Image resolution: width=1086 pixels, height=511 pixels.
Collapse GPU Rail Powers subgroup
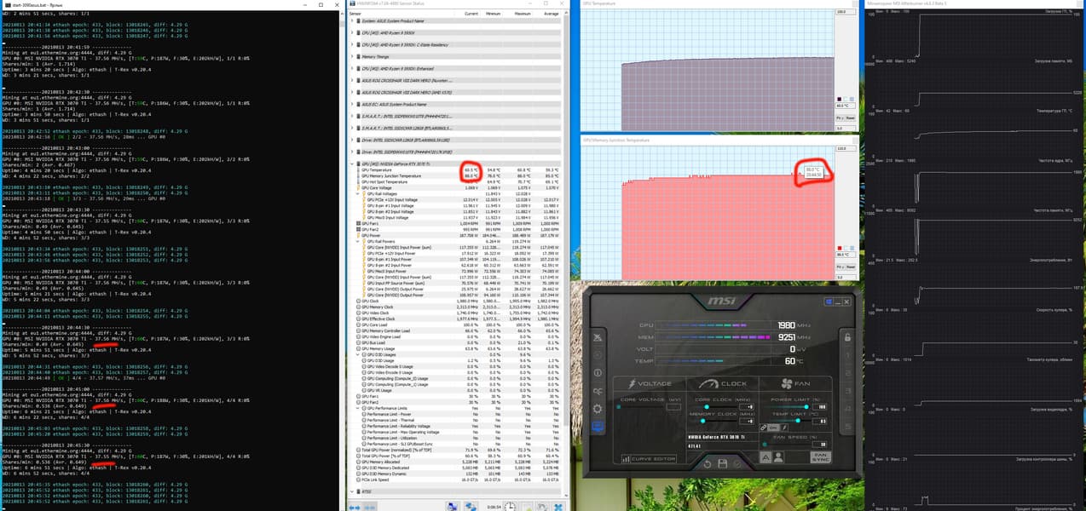[358, 241]
